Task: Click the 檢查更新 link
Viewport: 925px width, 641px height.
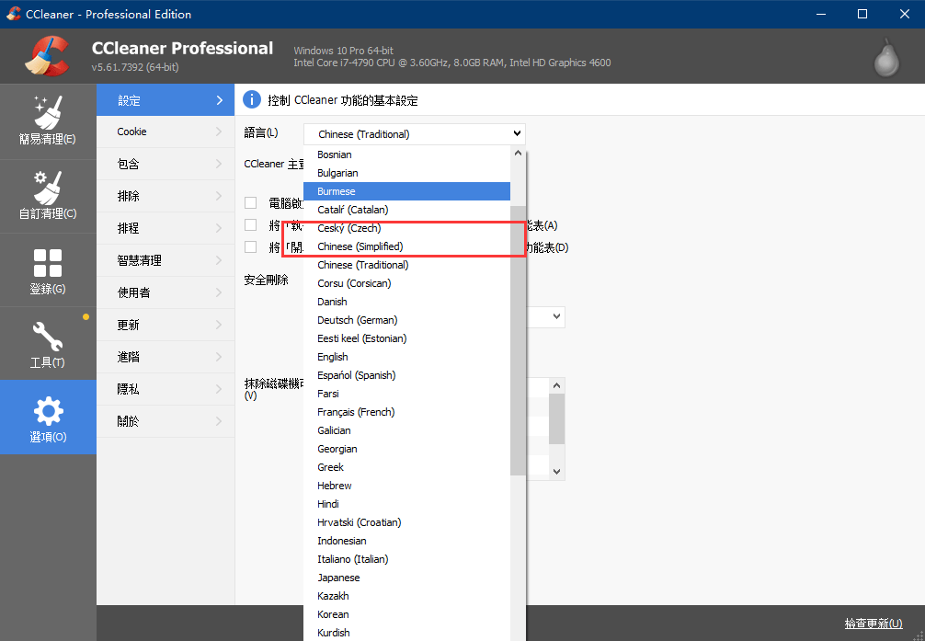Action: 873,624
